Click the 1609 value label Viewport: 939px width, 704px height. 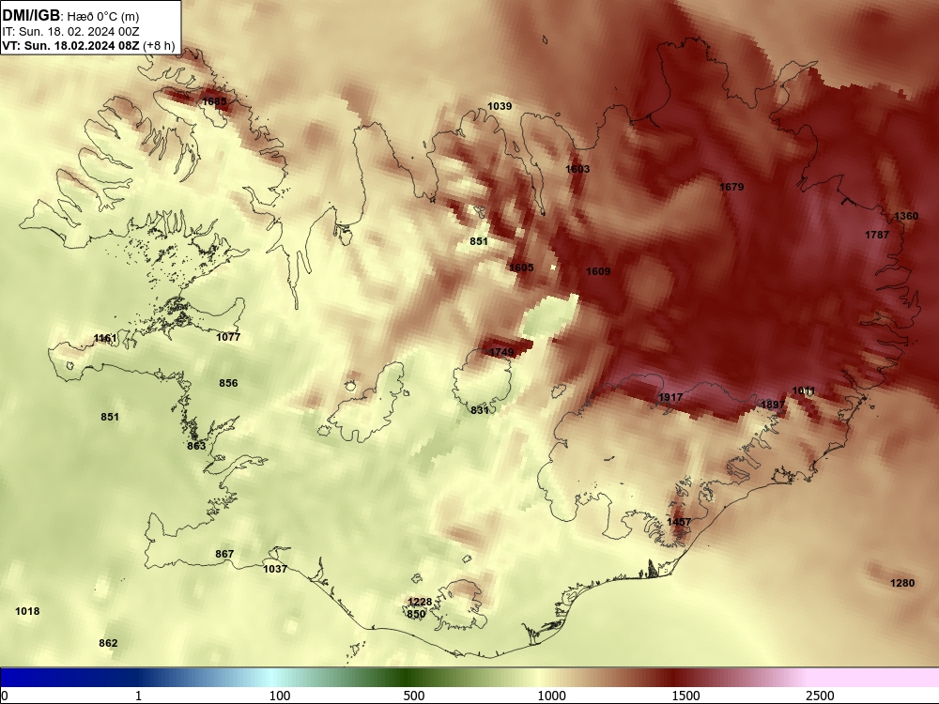pyautogui.click(x=597, y=271)
